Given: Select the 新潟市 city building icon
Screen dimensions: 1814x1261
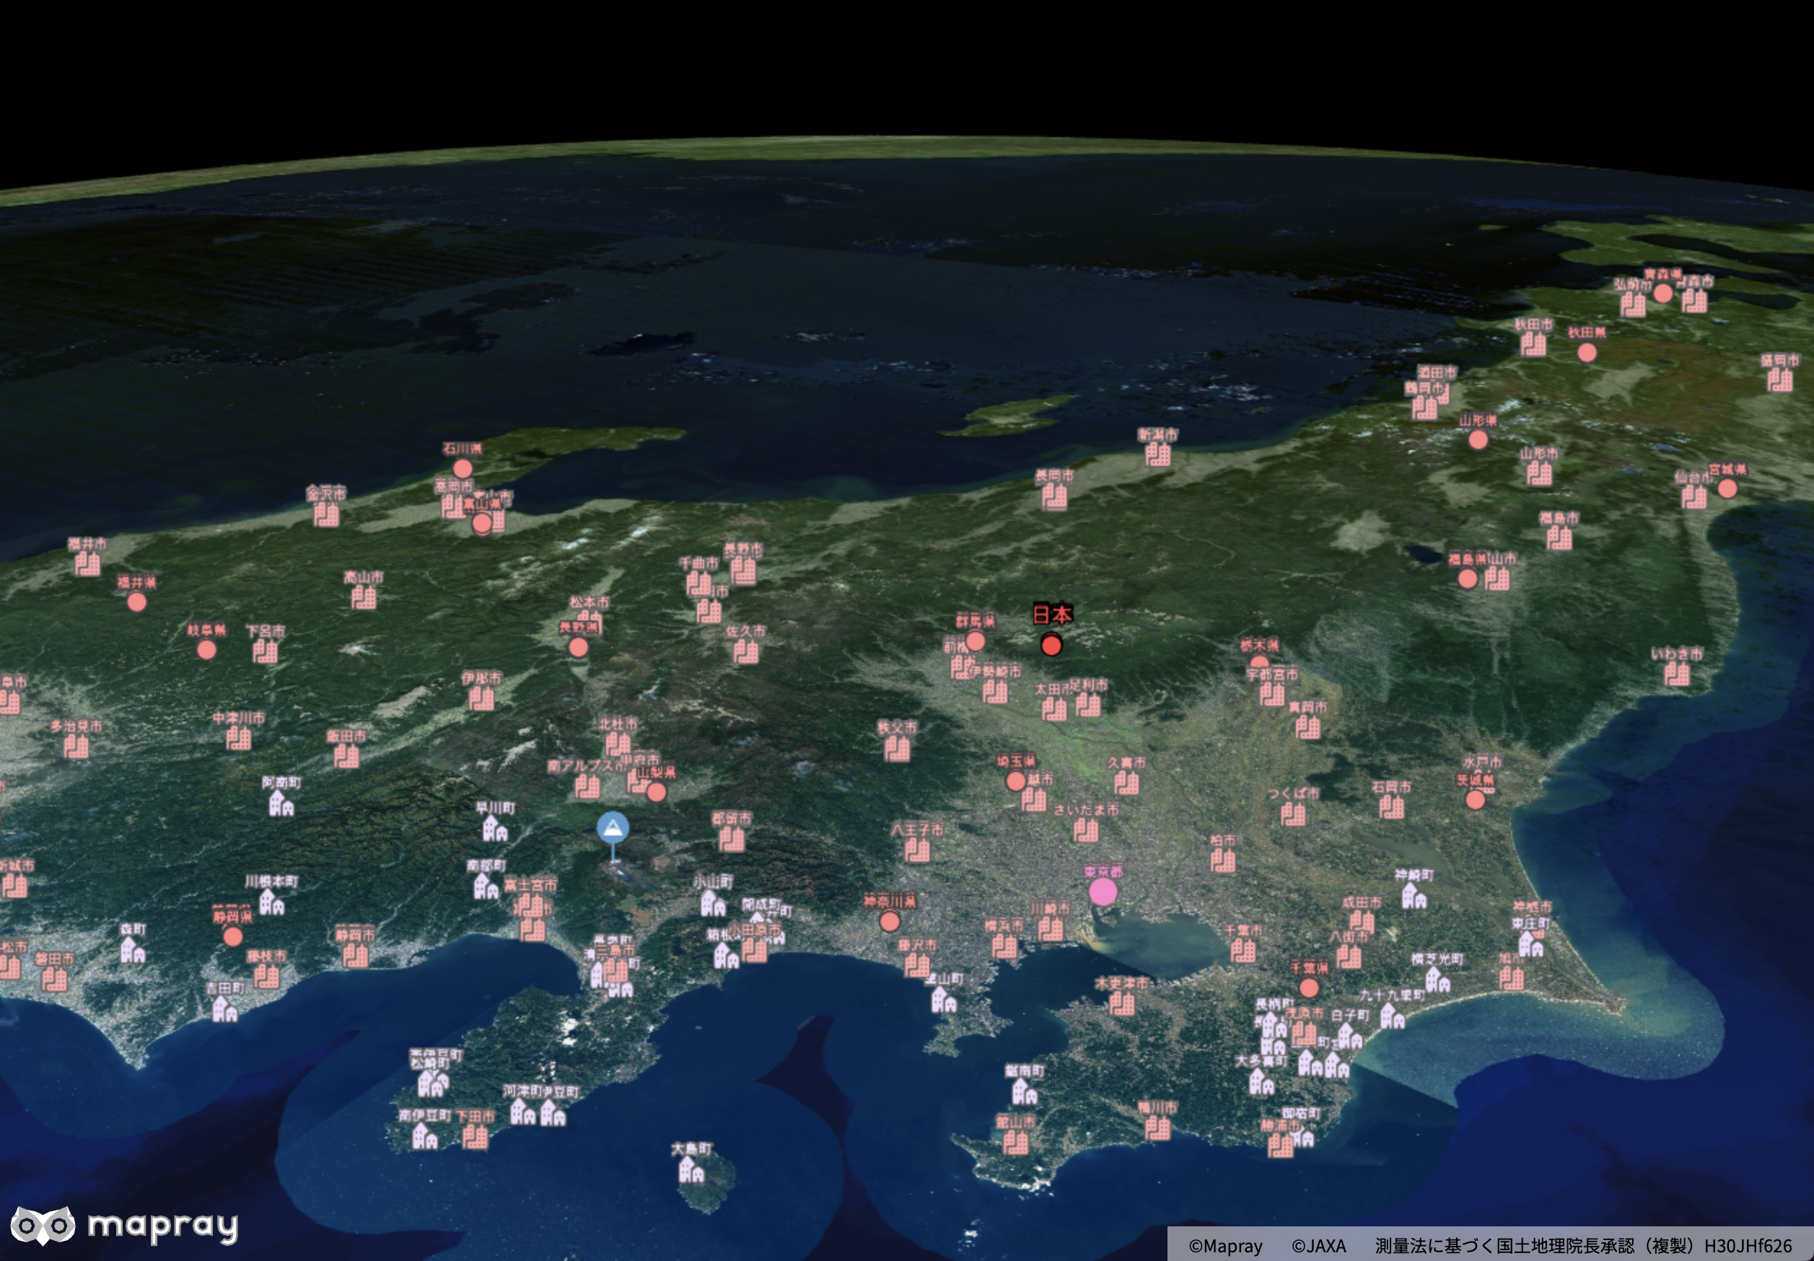Looking at the screenshot, I should (1157, 454).
